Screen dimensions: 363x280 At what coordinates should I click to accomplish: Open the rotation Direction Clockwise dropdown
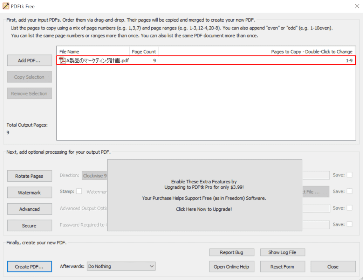(95, 176)
